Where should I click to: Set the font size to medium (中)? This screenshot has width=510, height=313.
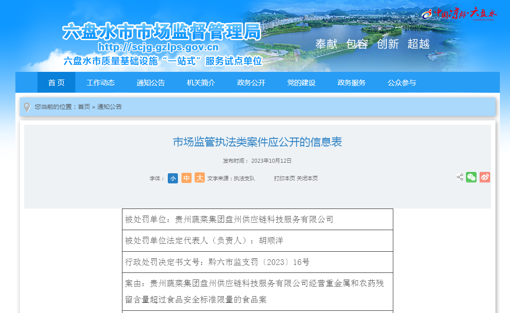click(x=186, y=178)
